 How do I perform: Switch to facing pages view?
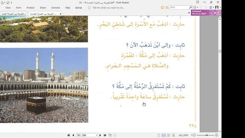point(168,135)
